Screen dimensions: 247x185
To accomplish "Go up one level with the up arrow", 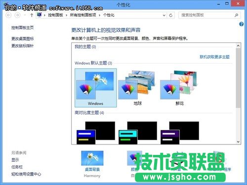I will coord(32,15).
